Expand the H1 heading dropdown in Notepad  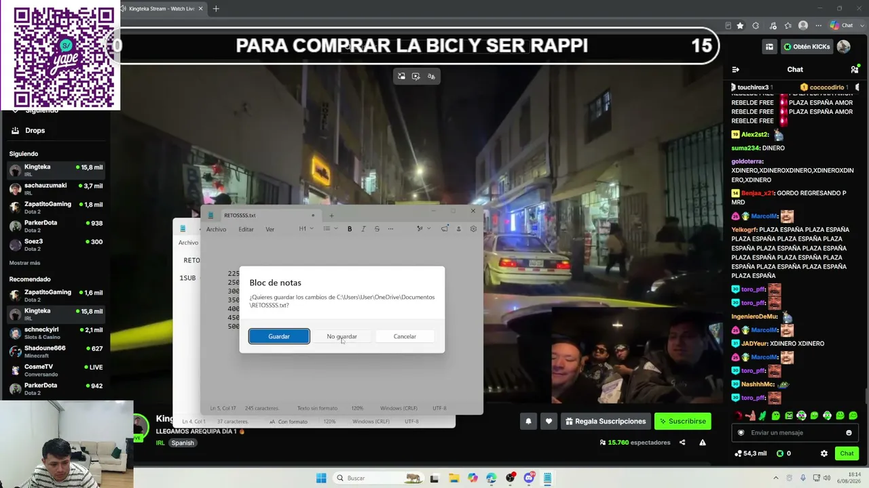point(306,228)
